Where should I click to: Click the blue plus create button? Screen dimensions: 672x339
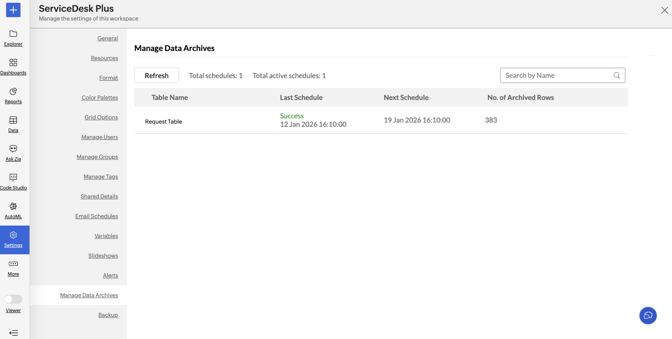pos(13,10)
